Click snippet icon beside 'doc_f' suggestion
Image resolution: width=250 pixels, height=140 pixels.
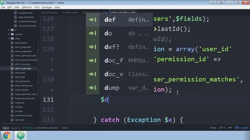(x=93, y=61)
